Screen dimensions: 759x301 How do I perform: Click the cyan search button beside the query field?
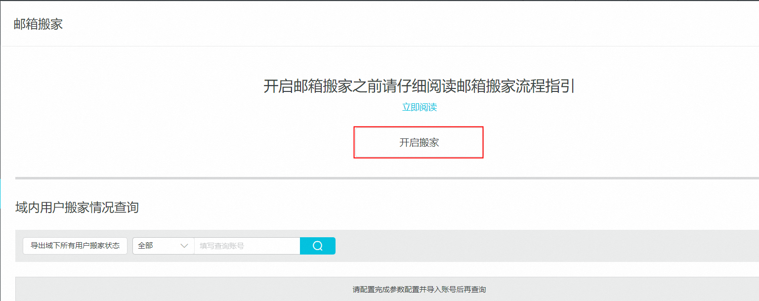[x=317, y=246]
